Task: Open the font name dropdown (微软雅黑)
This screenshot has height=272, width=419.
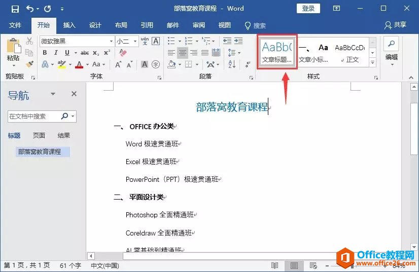Action: [x=111, y=42]
